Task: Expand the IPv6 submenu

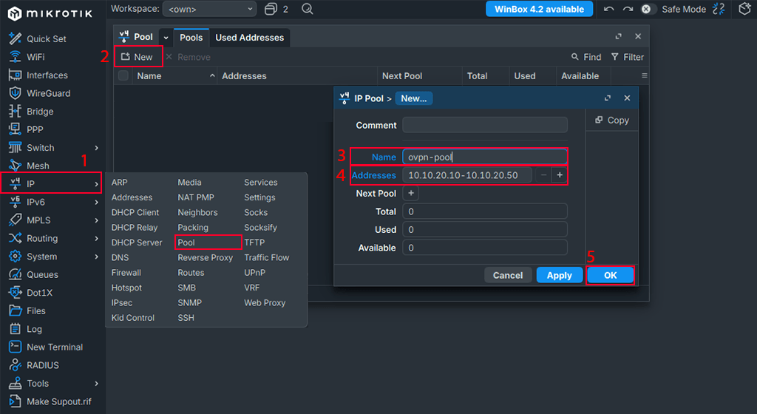Action: (97, 202)
